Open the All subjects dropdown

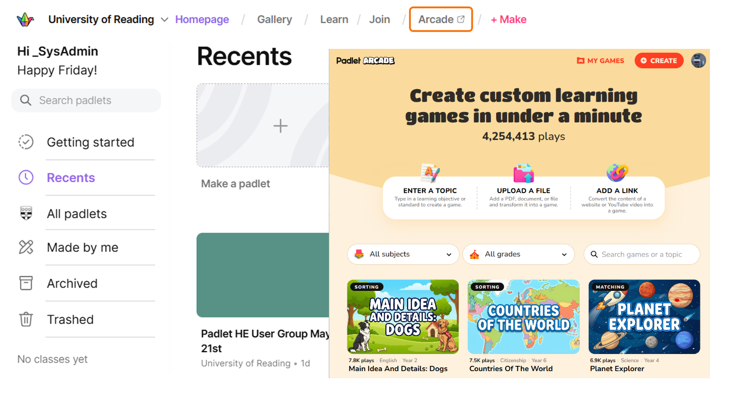402,254
